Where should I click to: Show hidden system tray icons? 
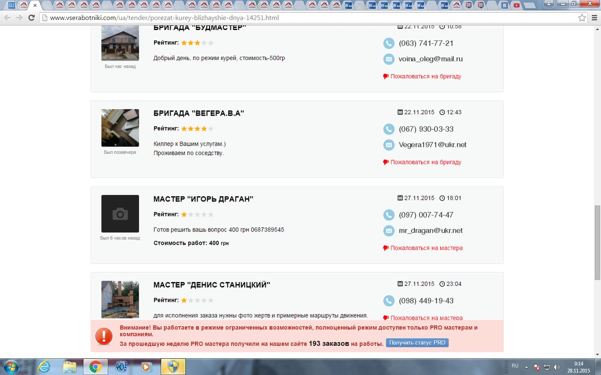pos(526,367)
